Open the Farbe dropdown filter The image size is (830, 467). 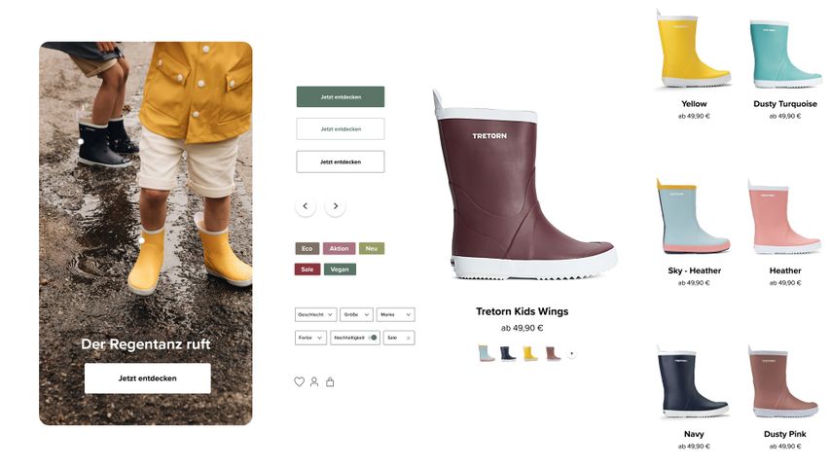coord(310,338)
